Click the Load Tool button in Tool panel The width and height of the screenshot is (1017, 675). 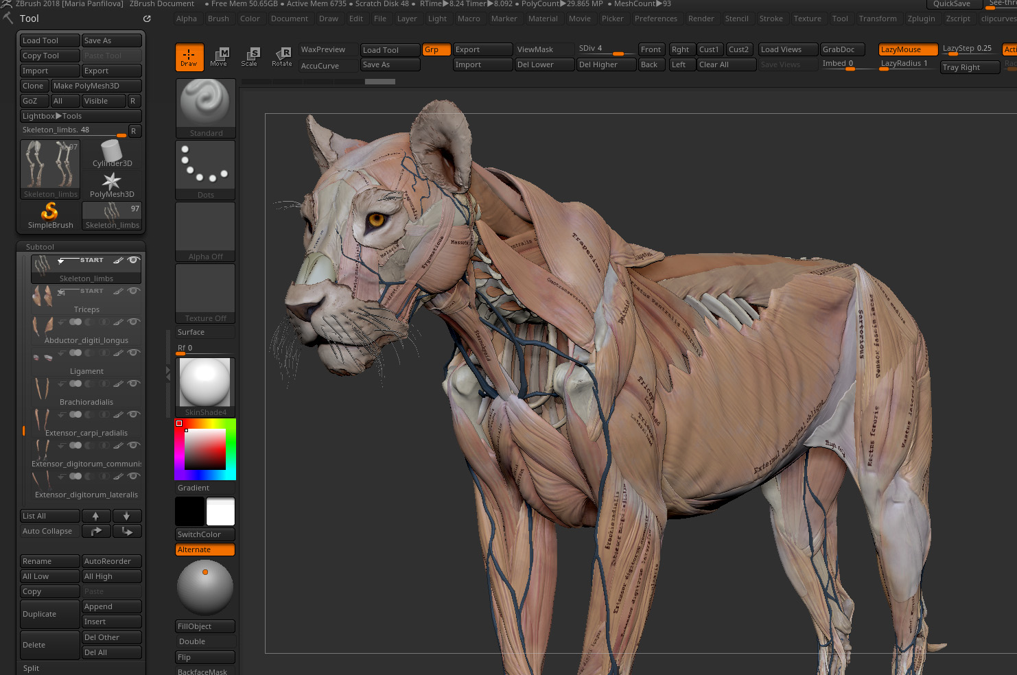(50, 40)
